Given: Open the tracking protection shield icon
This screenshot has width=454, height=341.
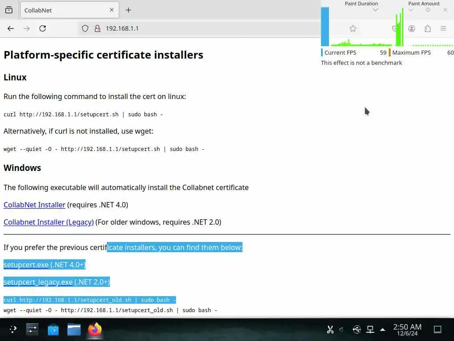Looking at the screenshot, I should pos(85,28).
